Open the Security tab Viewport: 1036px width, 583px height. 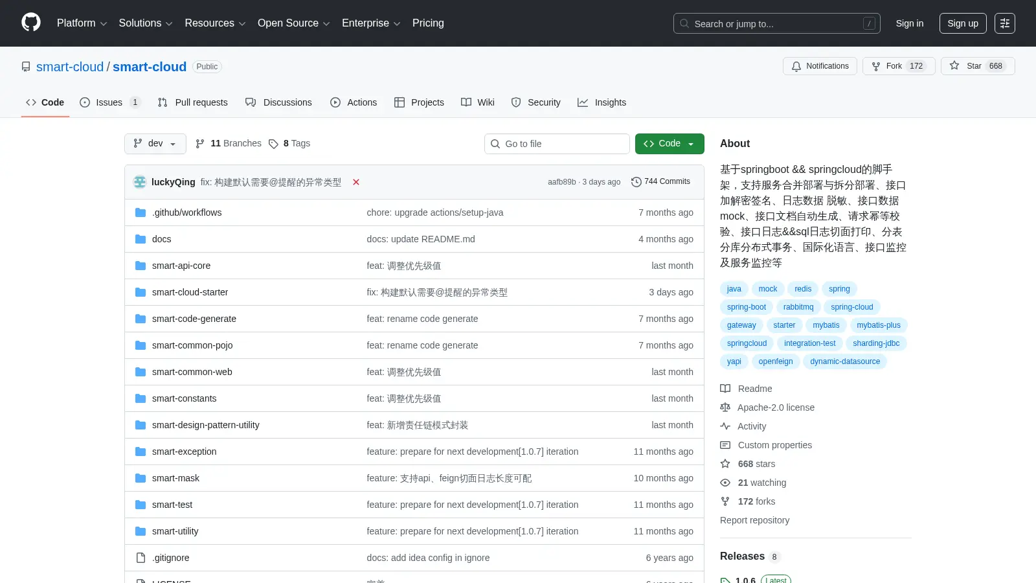(x=535, y=102)
